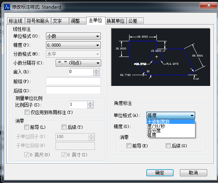Toggle the angular 后续(G) checkbox
Viewport: 218px width, 183px height.
pyautogui.click(x=168, y=145)
